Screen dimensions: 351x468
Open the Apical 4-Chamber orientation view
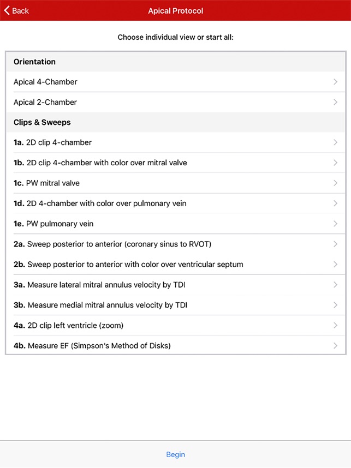(x=45, y=82)
